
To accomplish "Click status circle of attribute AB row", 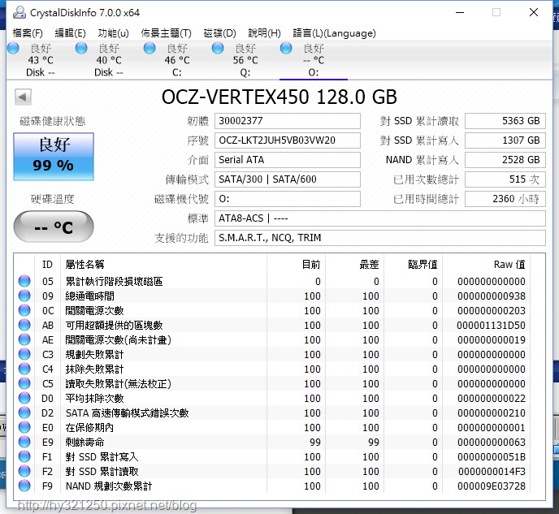I will 24,325.
